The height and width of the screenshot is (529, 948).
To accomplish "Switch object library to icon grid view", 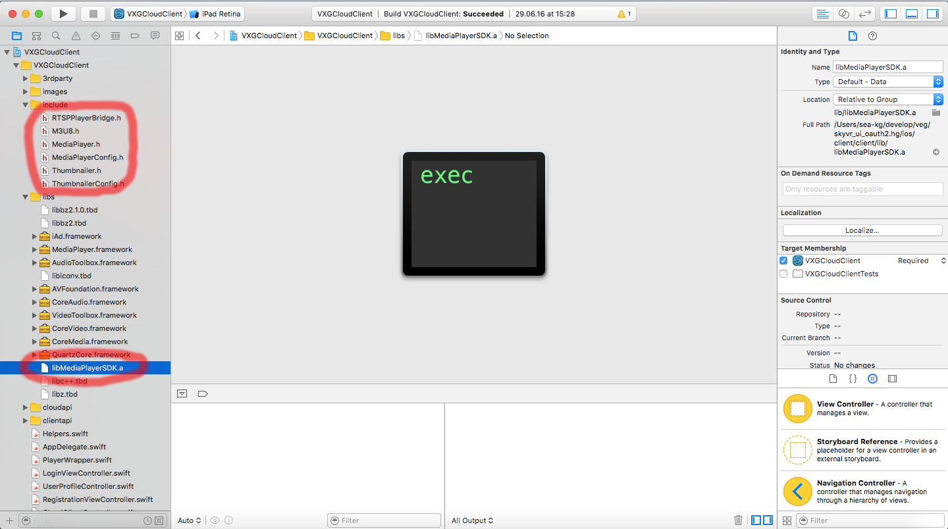I will click(787, 520).
